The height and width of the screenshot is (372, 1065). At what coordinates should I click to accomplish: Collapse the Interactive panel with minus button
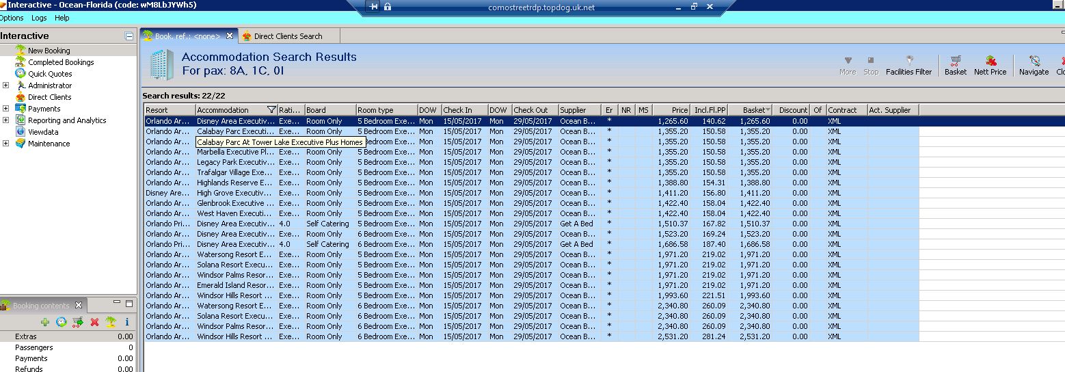pos(129,36)
